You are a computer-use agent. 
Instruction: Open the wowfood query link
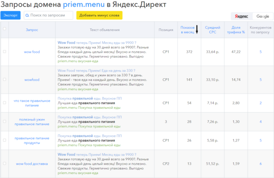[x=32, y=80]
